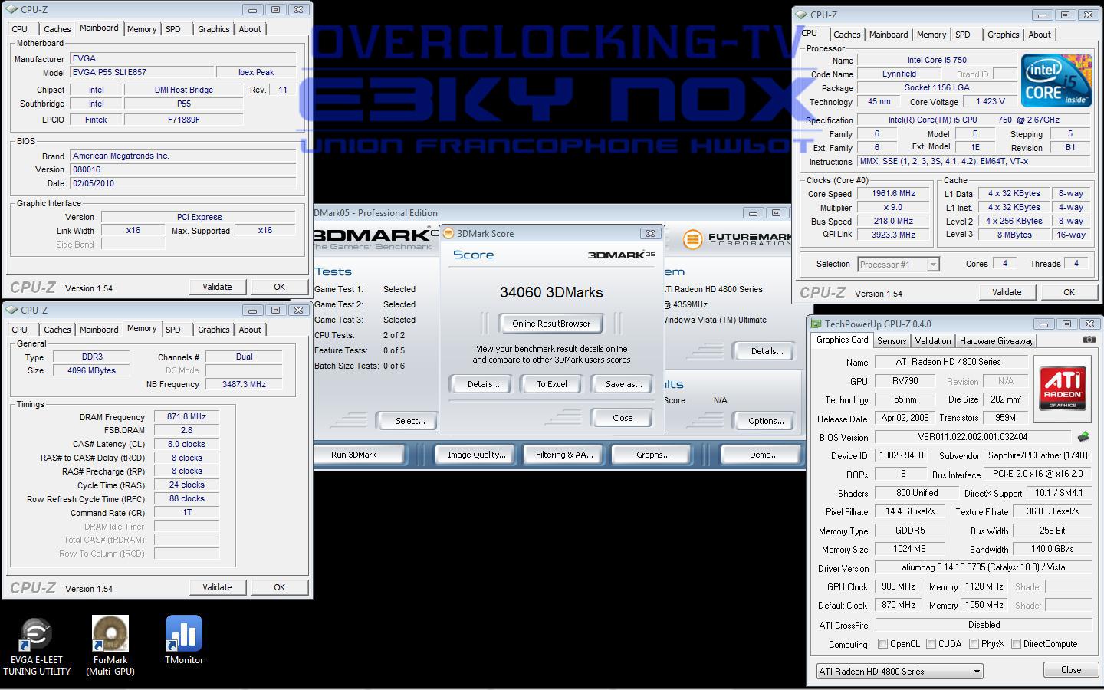This screenshot has width=1104, height=690.
Task: Click the BIOS Version field in GPU-Z
Action: coord(972,437)
